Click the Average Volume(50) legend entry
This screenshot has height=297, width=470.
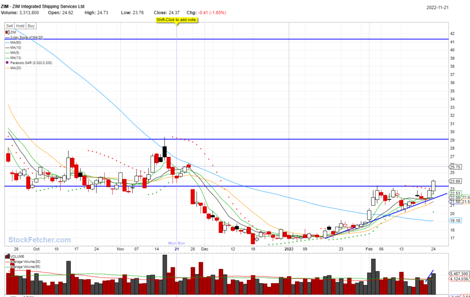tap(23, 267)
